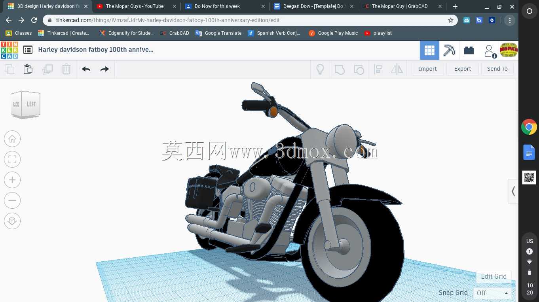Click the view cube
The height and width of the screenshot is (302, 539).
pos(26,104)
